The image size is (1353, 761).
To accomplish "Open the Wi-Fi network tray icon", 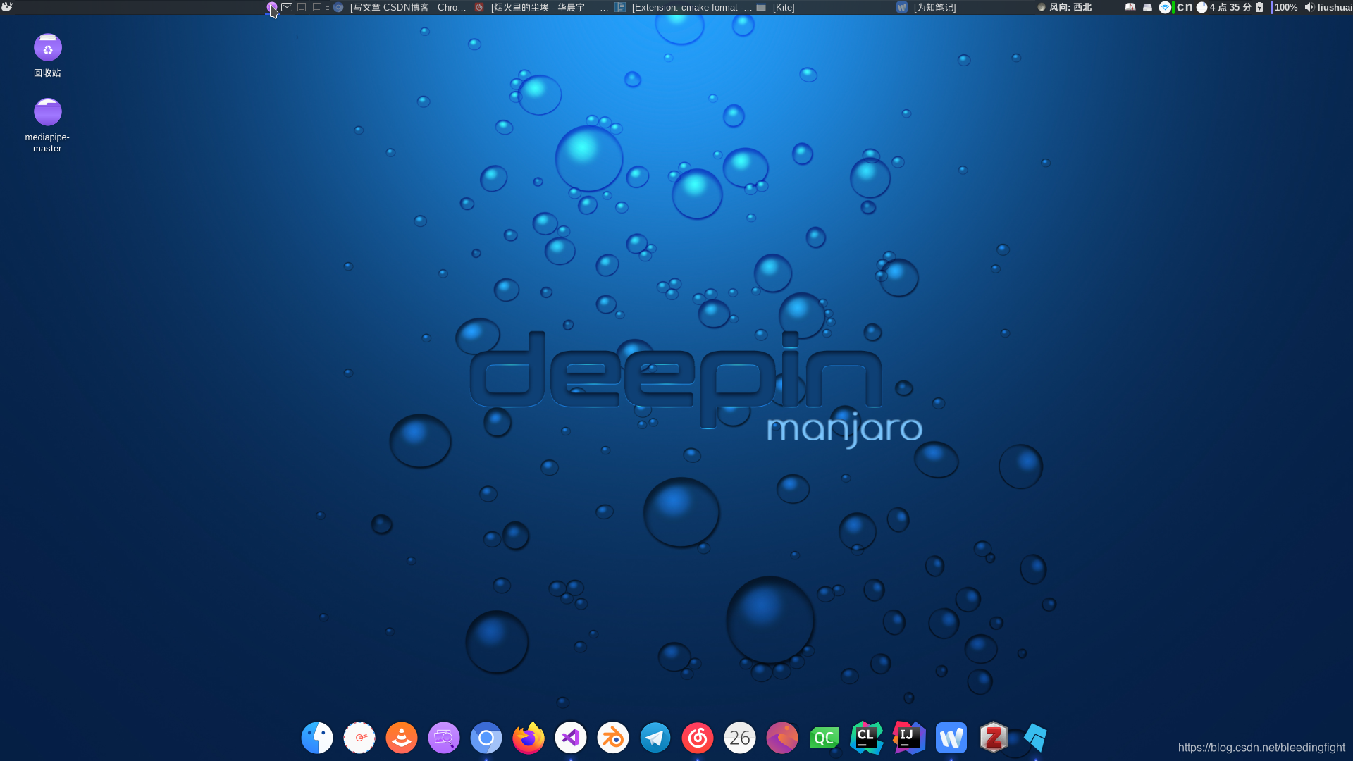I will 1165,7.
